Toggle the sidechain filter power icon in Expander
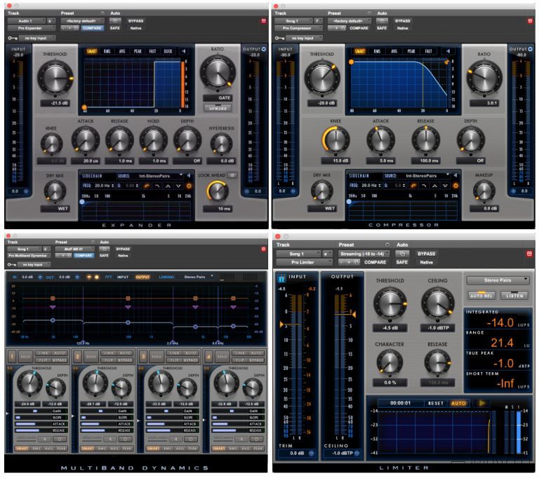 coord(189,186)
